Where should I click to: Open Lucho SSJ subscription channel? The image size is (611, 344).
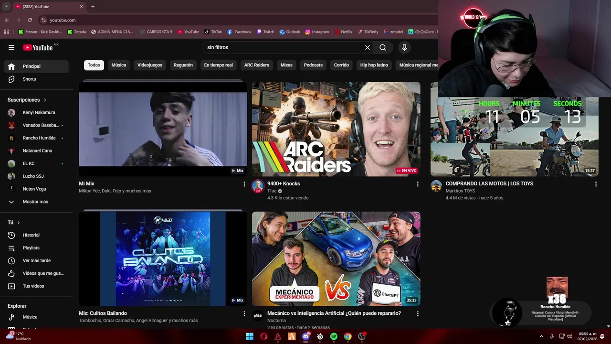[x=36, y=176]
